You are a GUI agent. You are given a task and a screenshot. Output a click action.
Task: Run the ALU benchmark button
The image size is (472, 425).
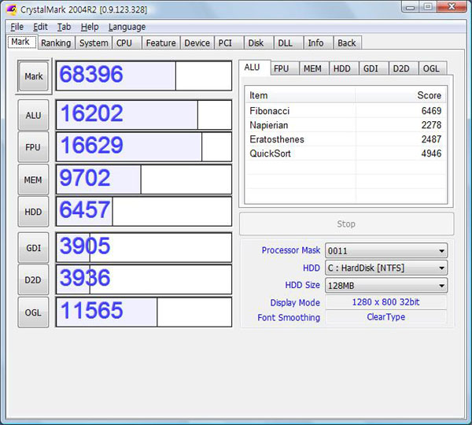click(x=33, y=115)
